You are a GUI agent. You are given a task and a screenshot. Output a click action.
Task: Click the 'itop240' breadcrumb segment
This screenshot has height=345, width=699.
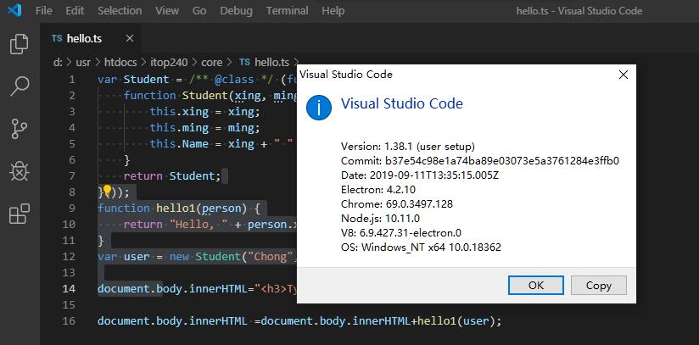tap(169, 63)
